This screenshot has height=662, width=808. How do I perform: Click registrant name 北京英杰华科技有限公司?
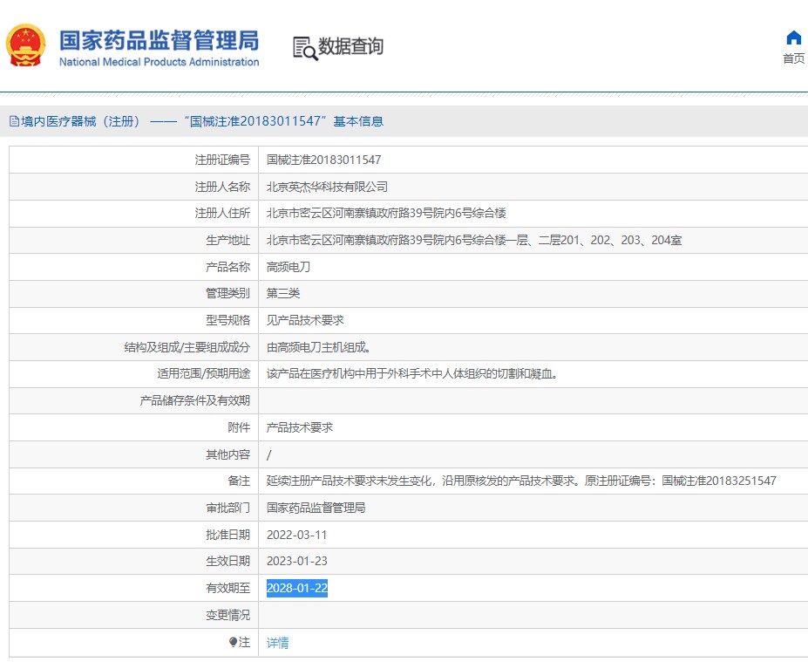pos(327,187)
